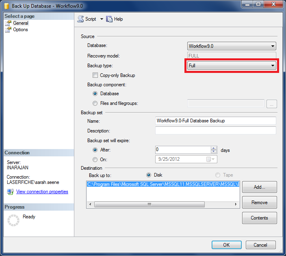Click the Script toolbar icon
The height and width of the screenshot is (256, 286).
pos(80,19)
